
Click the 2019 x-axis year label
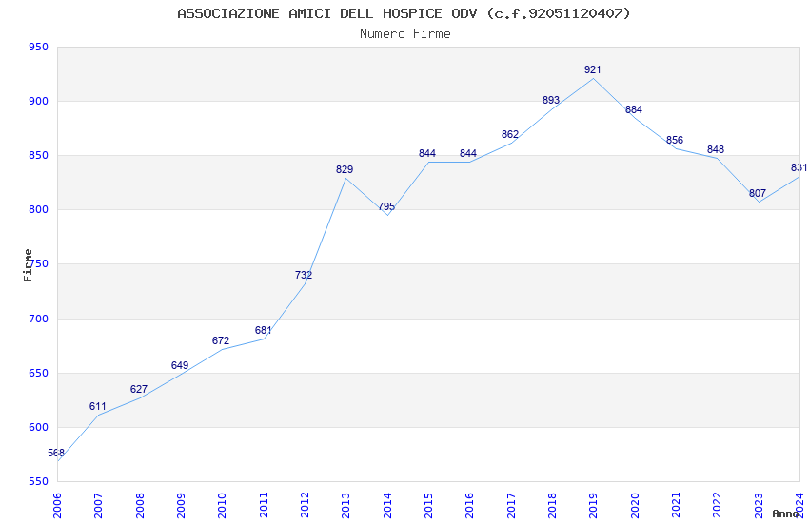tap(593, 506)
